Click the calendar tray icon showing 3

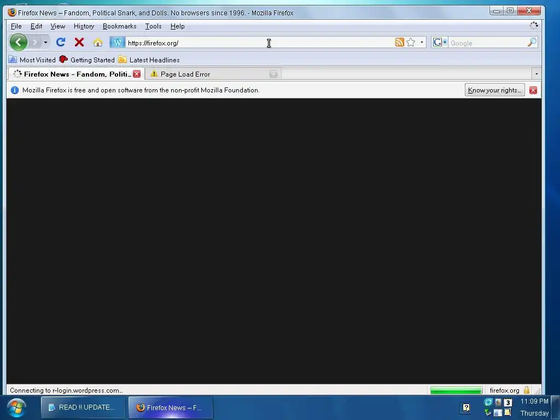pos(508,402)
